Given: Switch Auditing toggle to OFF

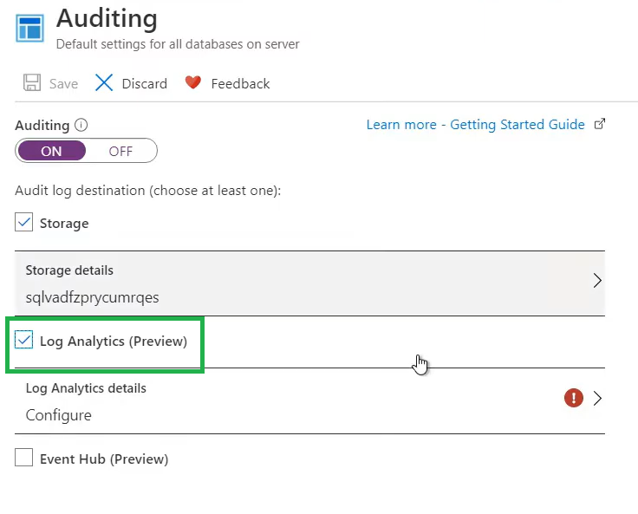Looking at the screenshot, I should pyautogui.click(x=121, y=151).
